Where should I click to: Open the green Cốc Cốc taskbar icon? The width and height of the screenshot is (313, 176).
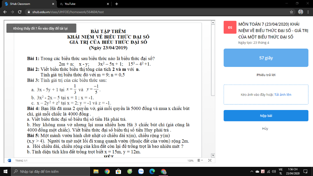pos(130,171)
